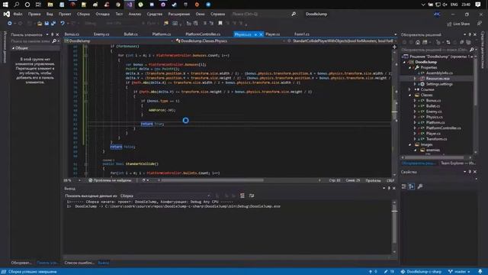This screenshot has height=275, width=488.
Task: Open the Справка menu
Action: coord(217,14)
